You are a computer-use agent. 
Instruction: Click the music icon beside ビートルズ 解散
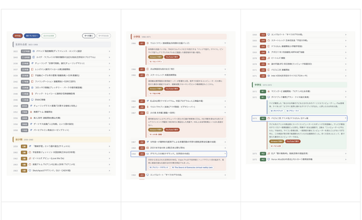click(x=269, y=58)
